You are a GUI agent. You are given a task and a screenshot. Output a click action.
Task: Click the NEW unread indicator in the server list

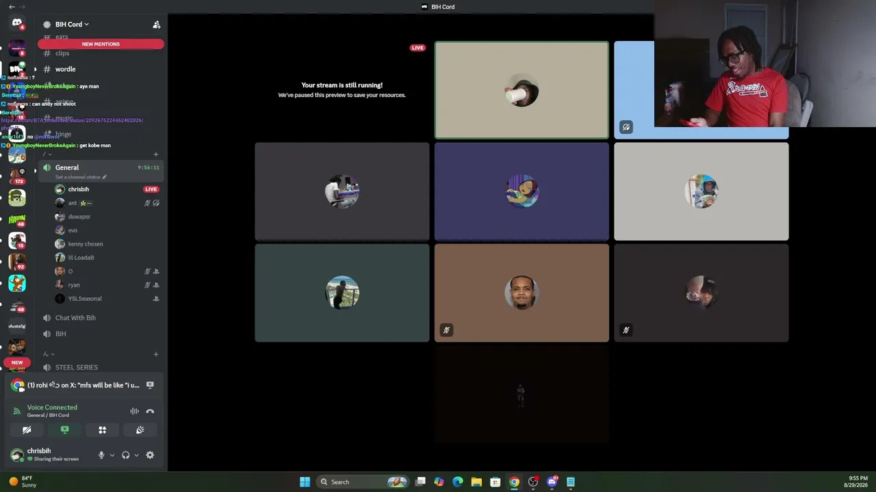(17, 363)
